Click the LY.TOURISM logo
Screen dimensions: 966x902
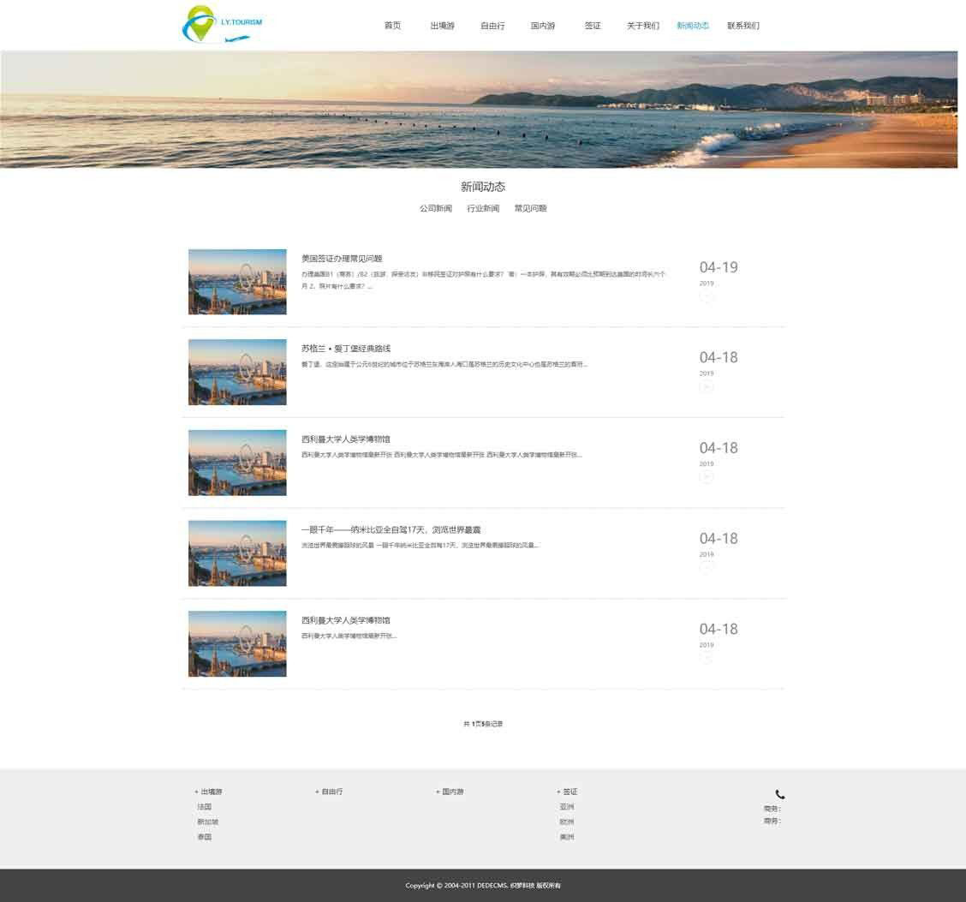(222, 25)
